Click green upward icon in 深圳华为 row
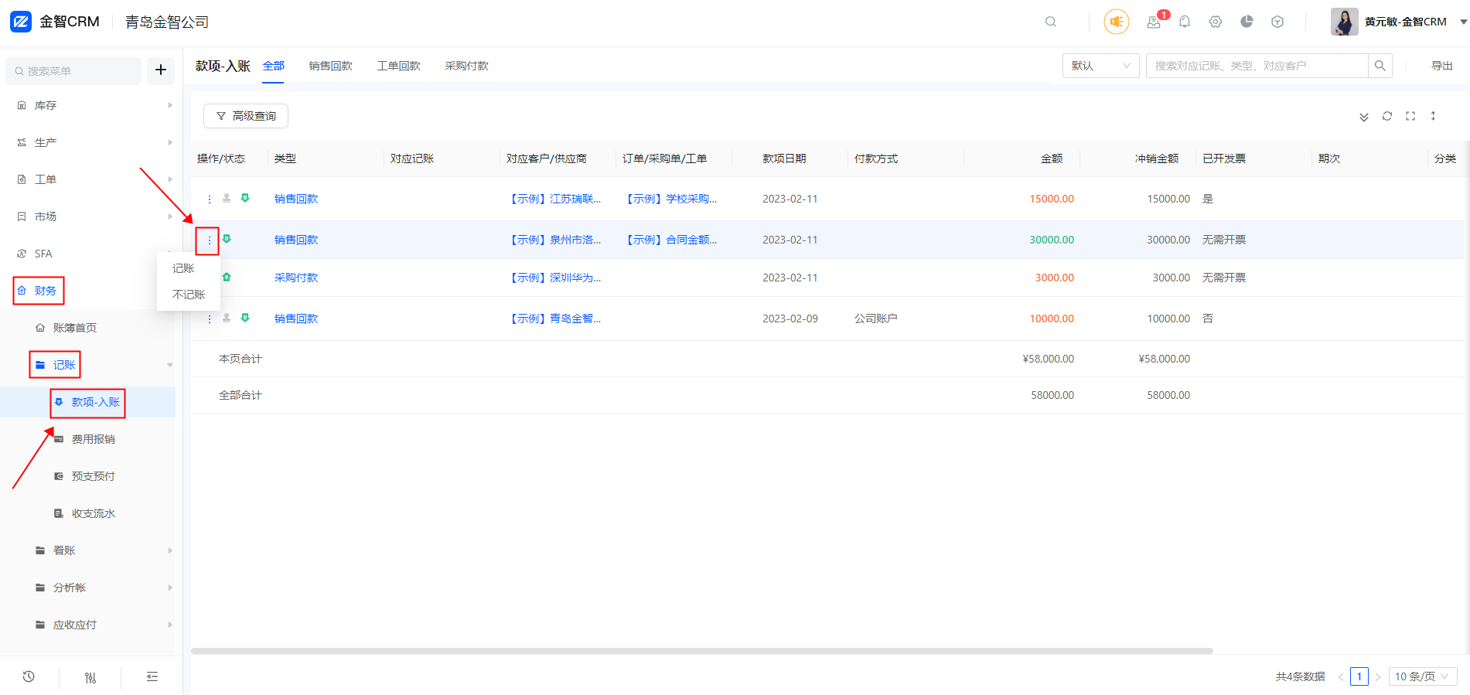Image resolution: width=1470 pixels, height=695 pixels. coord(227,277)
